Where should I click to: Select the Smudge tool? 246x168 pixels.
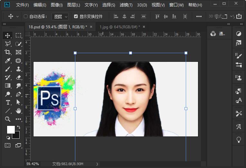tap(18, 86)
